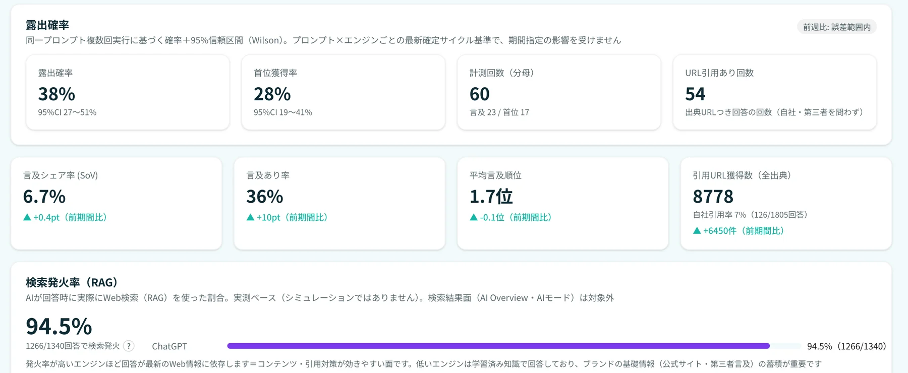Click the large 94.5% RAG rate
Screen dimensions: 908x373
tap(59, 326)
